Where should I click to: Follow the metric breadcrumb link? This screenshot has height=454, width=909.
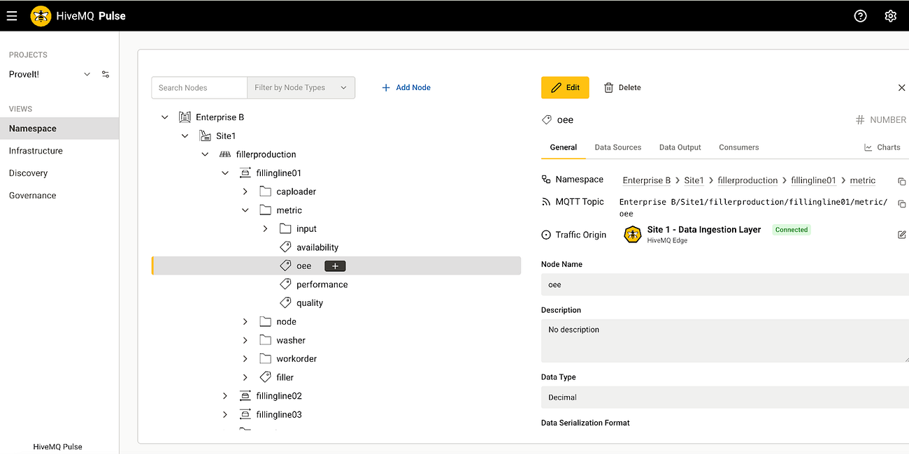click(863, 180)
